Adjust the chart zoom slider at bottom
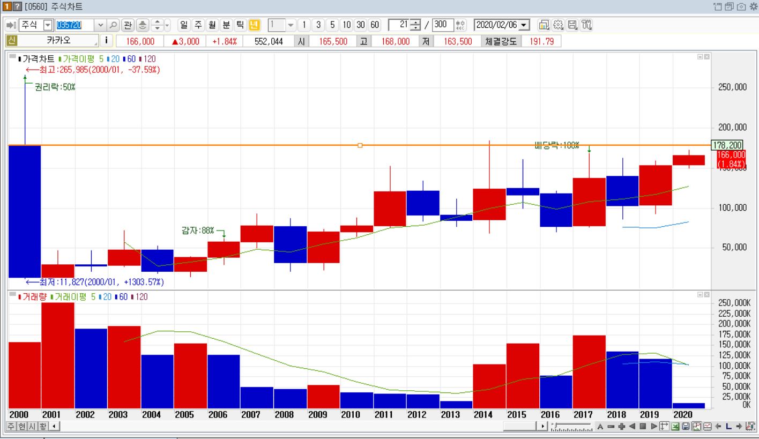The height and width of the screenshot is (439, 759). pyautogui.click(x=571, y=427)
